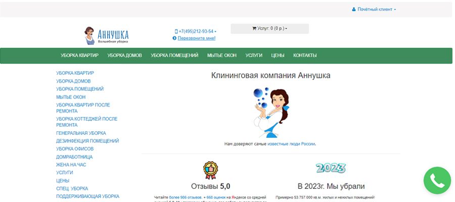
Task: Select sidebar link УСЛУГИ
Action: pos(64,172)
